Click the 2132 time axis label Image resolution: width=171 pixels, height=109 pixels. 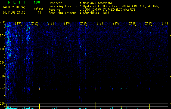coord(35,23)
